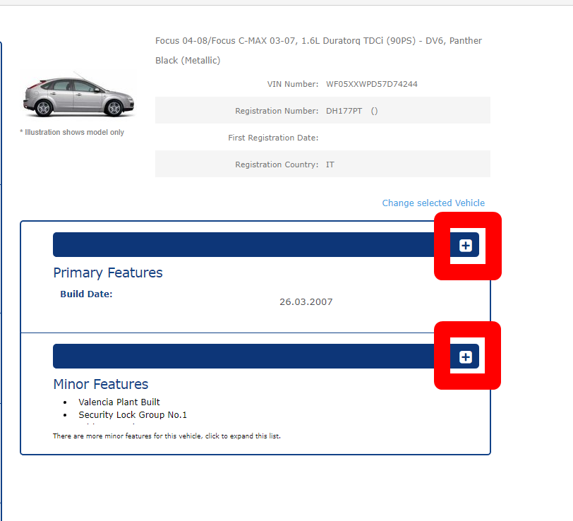Click the expand minor features list notice

(167, 436)
